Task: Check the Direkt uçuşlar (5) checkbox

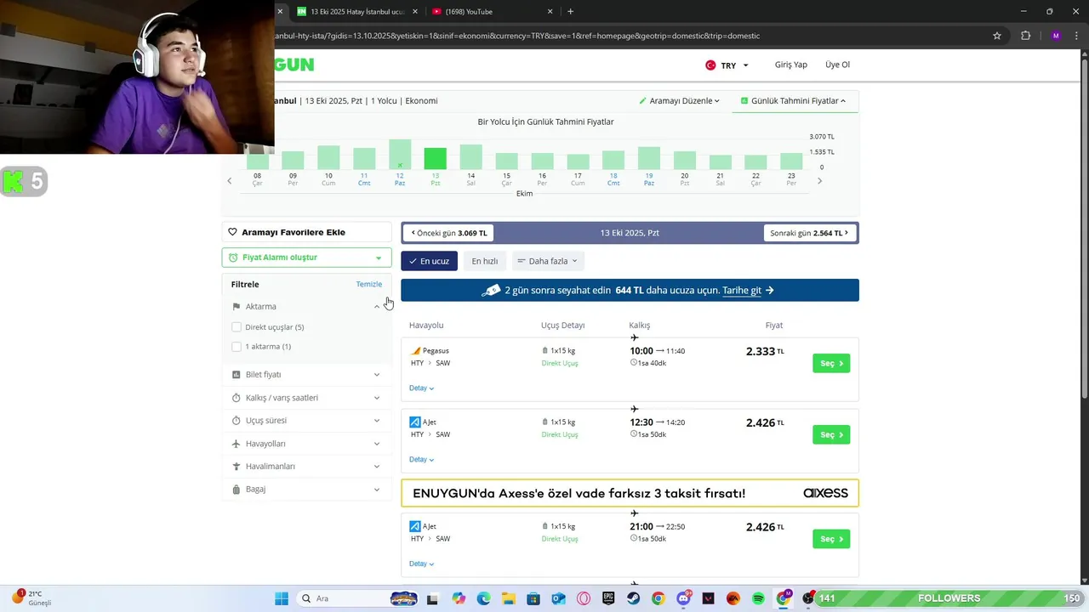Action: pyautogui.click(x=237, y=327)
